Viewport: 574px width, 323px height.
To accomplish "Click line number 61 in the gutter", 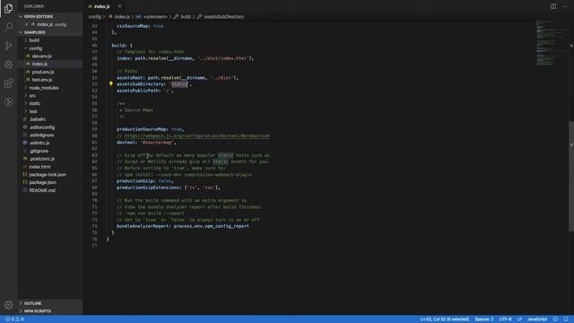I will pos(94,143).
